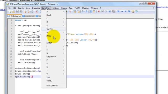This screenshot has height=94, width=168.
Task: Select Batch from the Language menu
Action: click(x=54, y=15)
